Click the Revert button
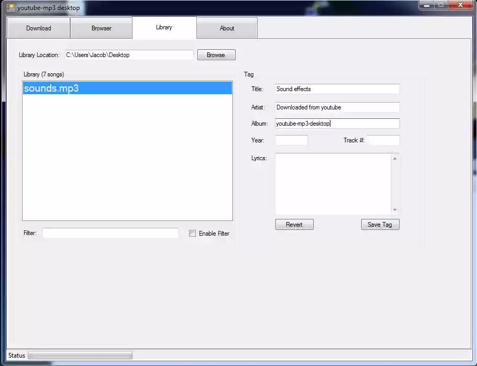The height and width of the screenshot is (366, 477). pos(294,224)
